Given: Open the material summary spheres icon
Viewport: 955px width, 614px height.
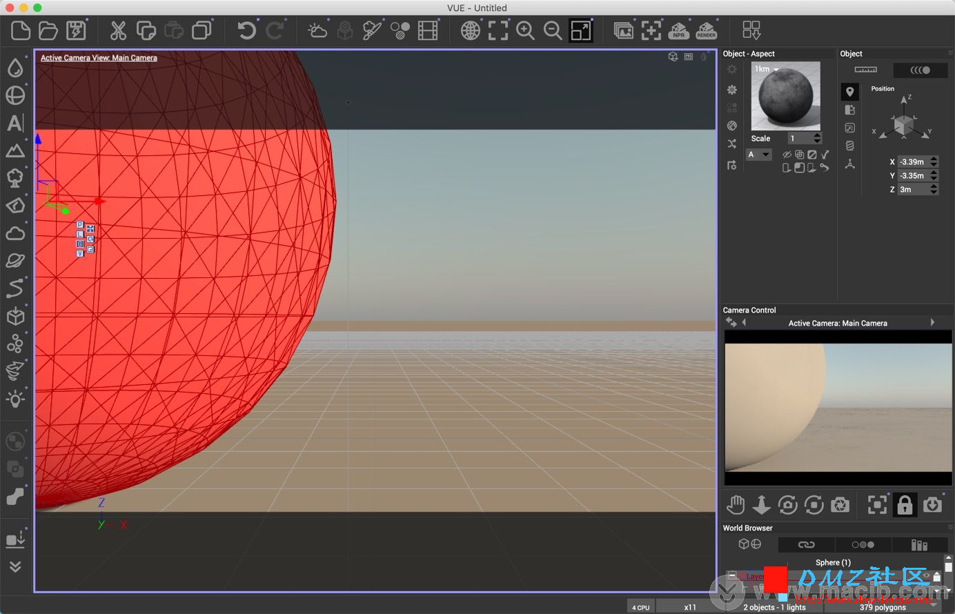Looking at the screenshot, I should [400, 30].
